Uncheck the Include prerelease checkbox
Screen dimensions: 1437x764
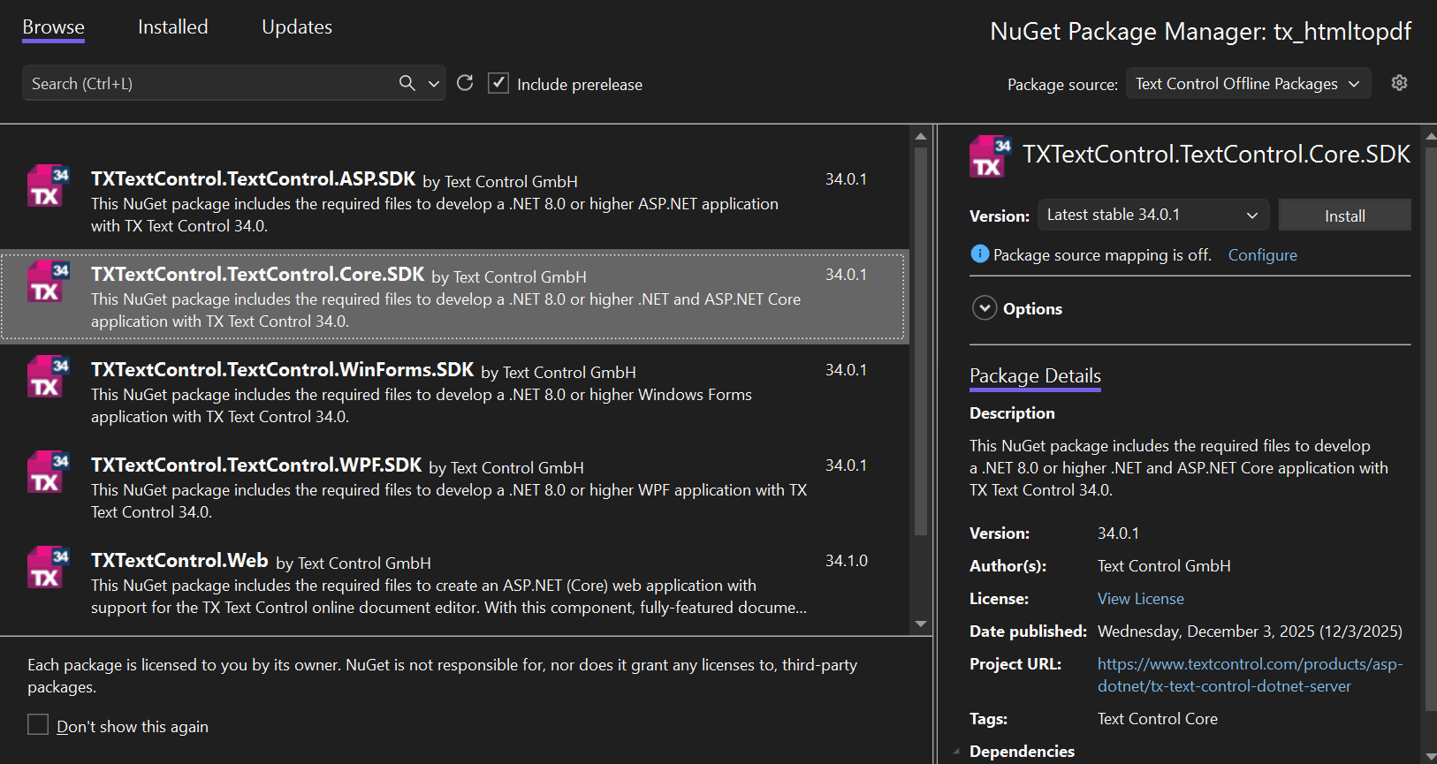coord(498,84)
